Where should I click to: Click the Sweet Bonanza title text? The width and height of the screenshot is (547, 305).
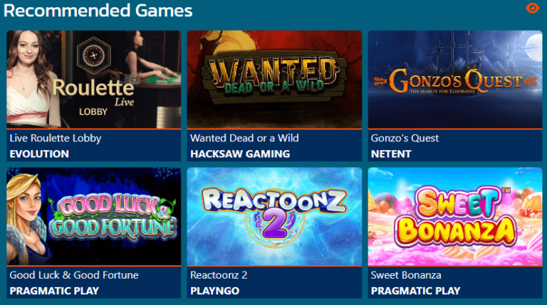pyautogui.click(x=406, y=275)
